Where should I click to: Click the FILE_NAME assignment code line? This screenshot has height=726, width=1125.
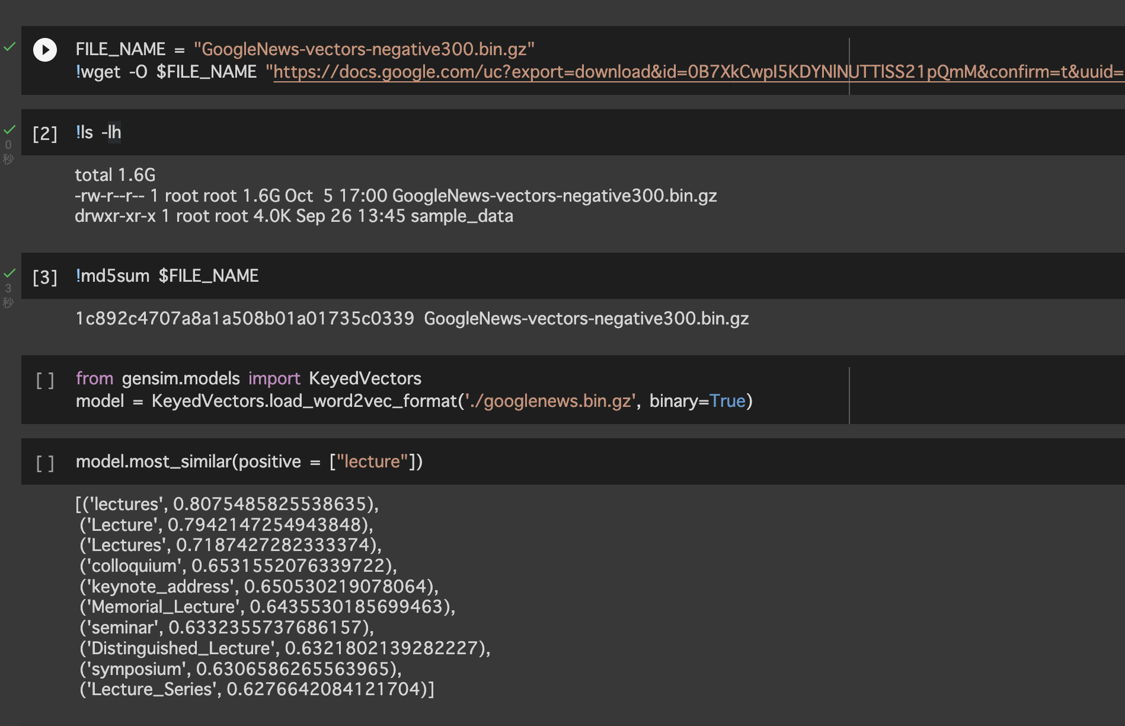pos(305,49)
